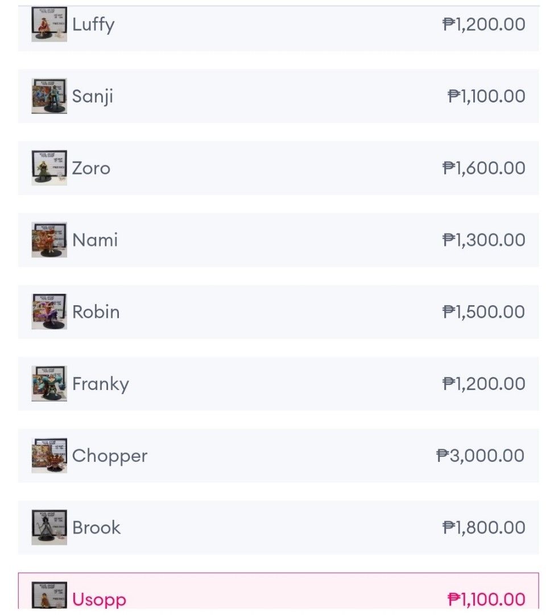Tap Robin's ₱1,500.00 price
558x615 pixels.
point(483,312)
